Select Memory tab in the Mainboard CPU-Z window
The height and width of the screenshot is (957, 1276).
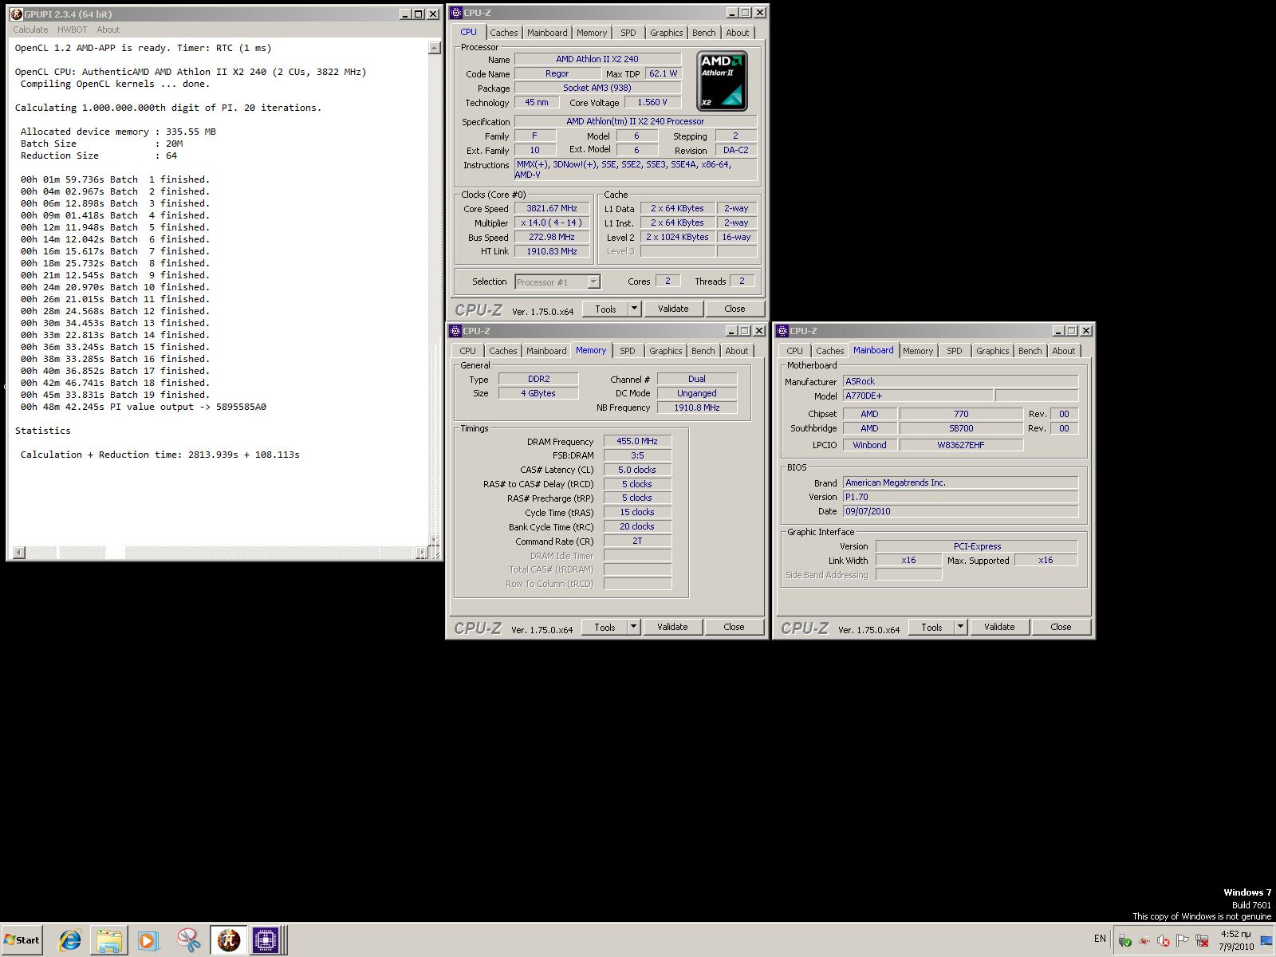pos(918,351)
